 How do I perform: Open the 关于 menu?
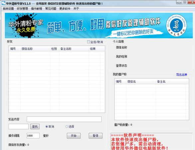(x=76, y=9)
